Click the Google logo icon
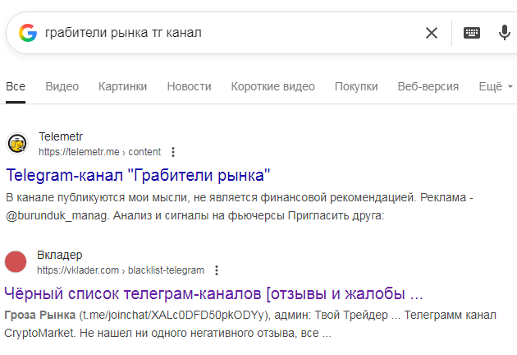The image size is (517, 355). click(x=28, y=33)
